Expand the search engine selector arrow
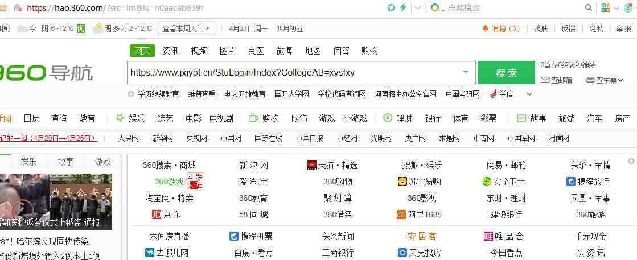 click(443, 10)
